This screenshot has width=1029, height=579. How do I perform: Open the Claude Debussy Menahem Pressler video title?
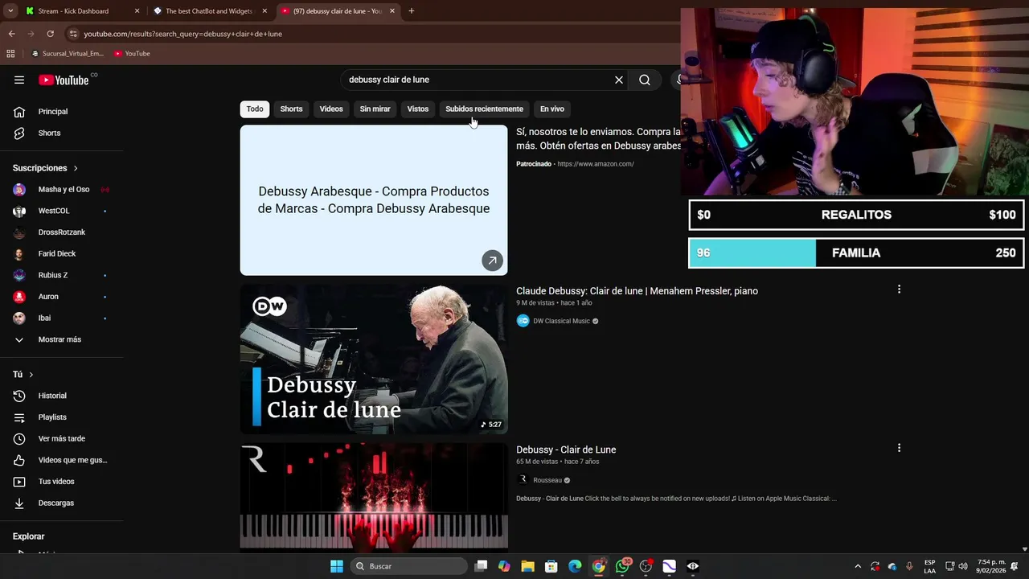[637, 291]
